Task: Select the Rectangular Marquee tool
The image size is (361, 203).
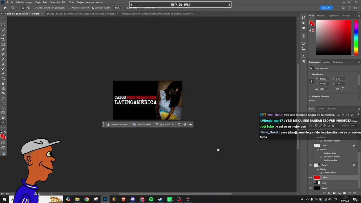Action: click(x=3, y=25)
